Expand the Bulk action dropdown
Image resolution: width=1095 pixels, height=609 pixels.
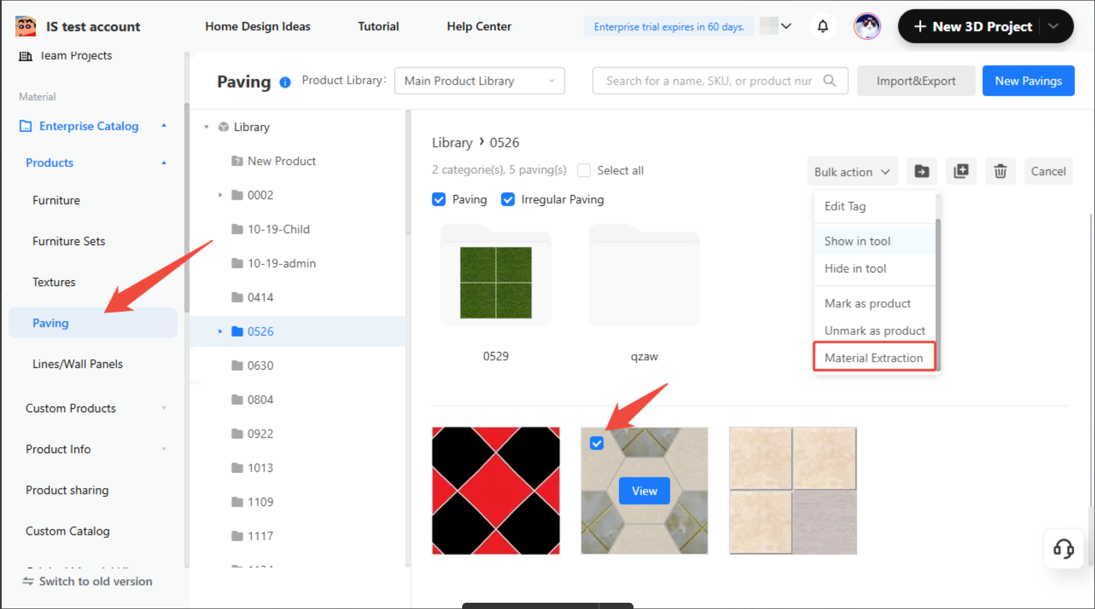(x=852, y=172)
